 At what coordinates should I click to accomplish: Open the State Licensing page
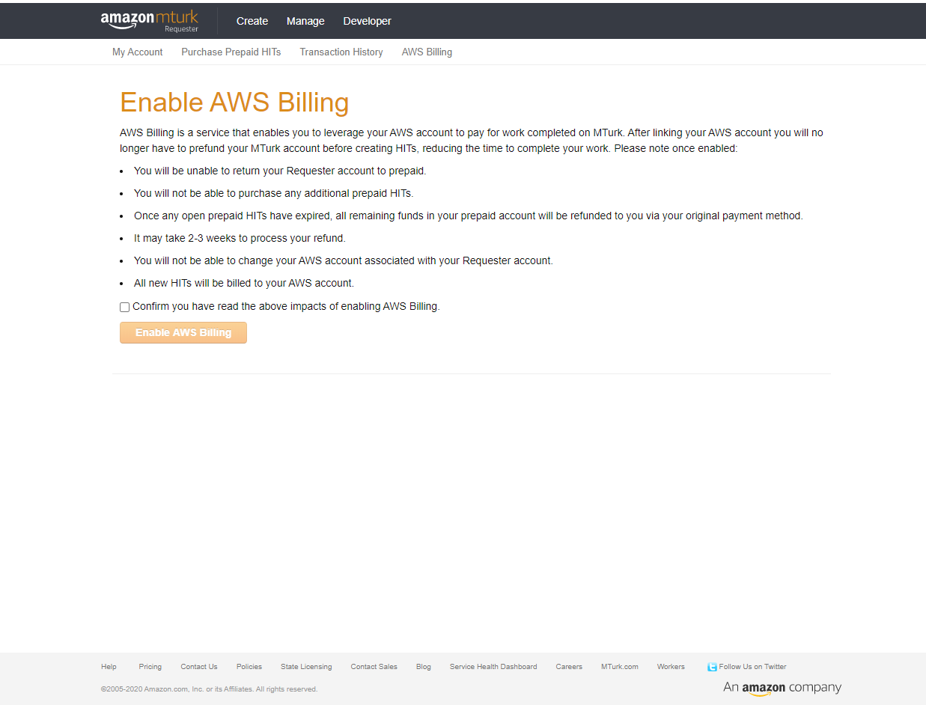point(306,666)
